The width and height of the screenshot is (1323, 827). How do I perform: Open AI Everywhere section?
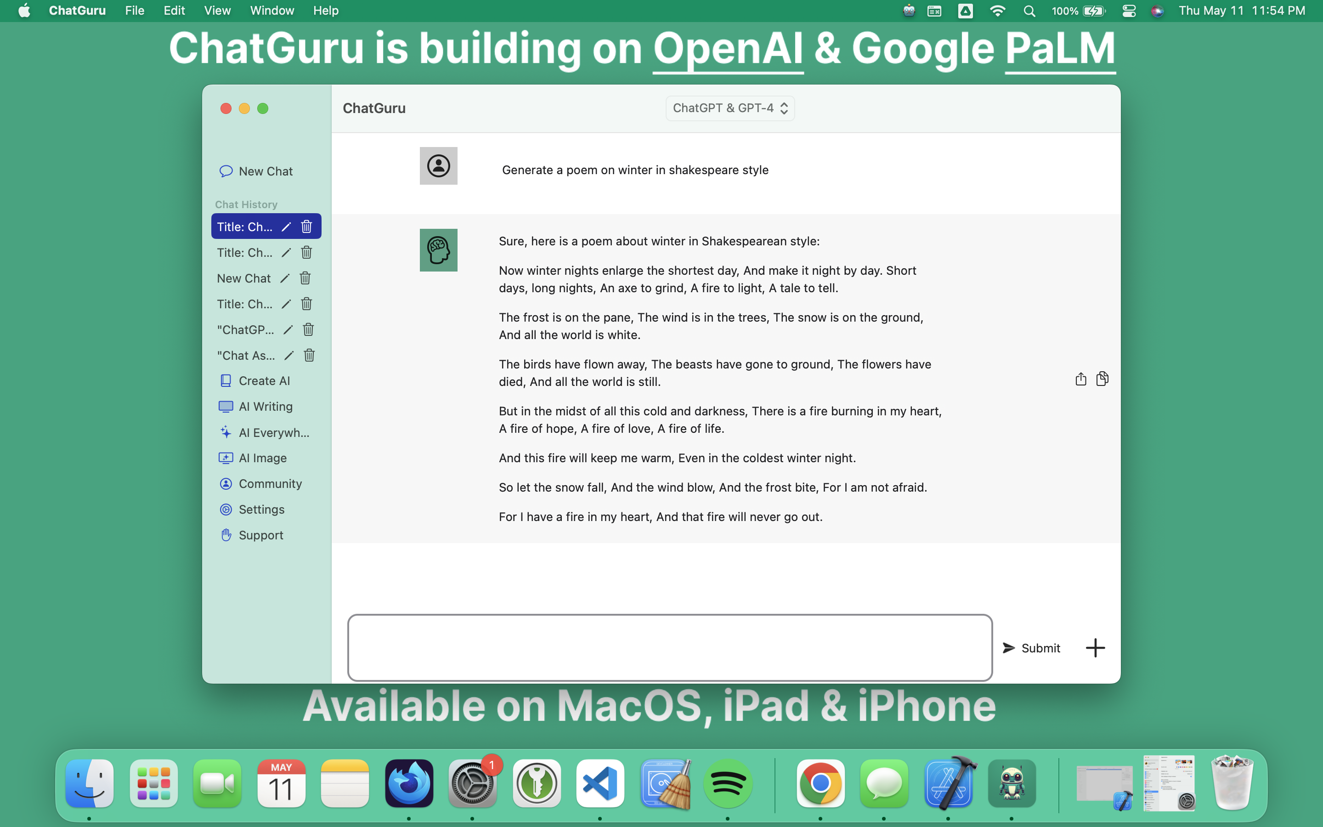point(264,433)
